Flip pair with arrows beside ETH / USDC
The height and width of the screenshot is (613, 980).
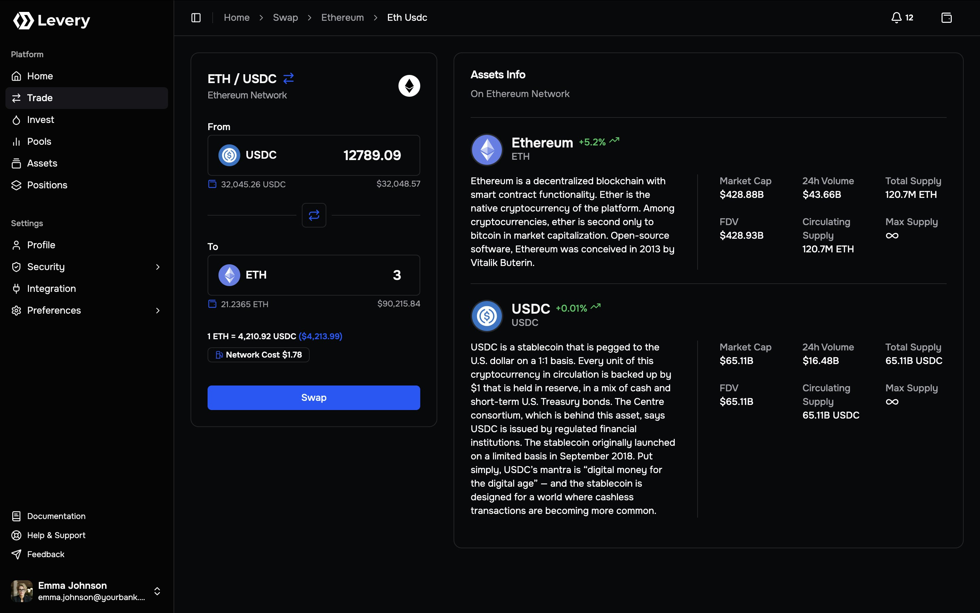(x=288, y=78)
